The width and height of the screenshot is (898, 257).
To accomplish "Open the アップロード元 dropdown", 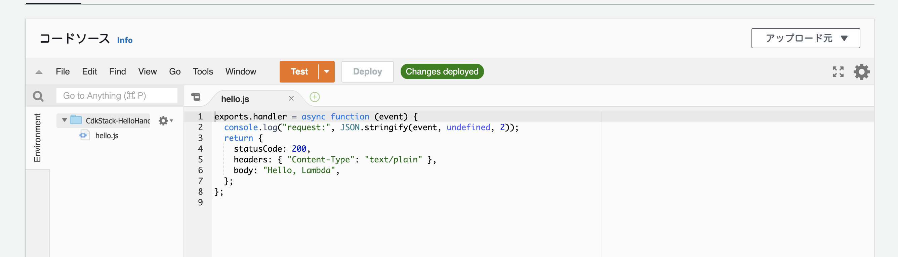I will point(805,38).
